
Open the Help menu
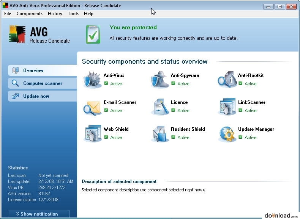[x=88, y=14]
